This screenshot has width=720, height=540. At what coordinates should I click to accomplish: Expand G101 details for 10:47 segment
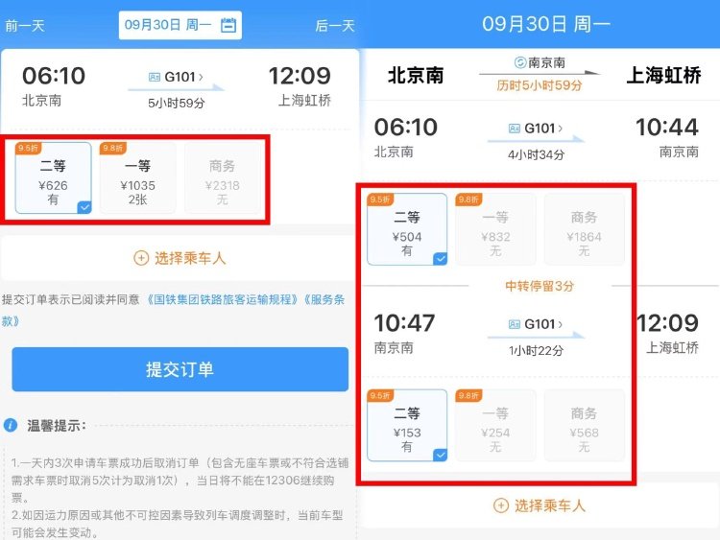pos(561,324)
